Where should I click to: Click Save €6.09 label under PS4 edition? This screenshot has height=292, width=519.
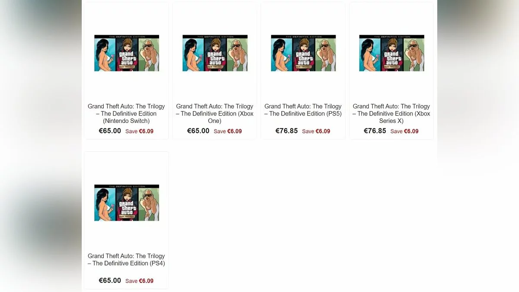[139, 281]
